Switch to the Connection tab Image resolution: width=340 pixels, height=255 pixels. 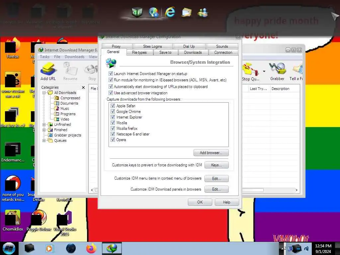click(x=223, y=52)
